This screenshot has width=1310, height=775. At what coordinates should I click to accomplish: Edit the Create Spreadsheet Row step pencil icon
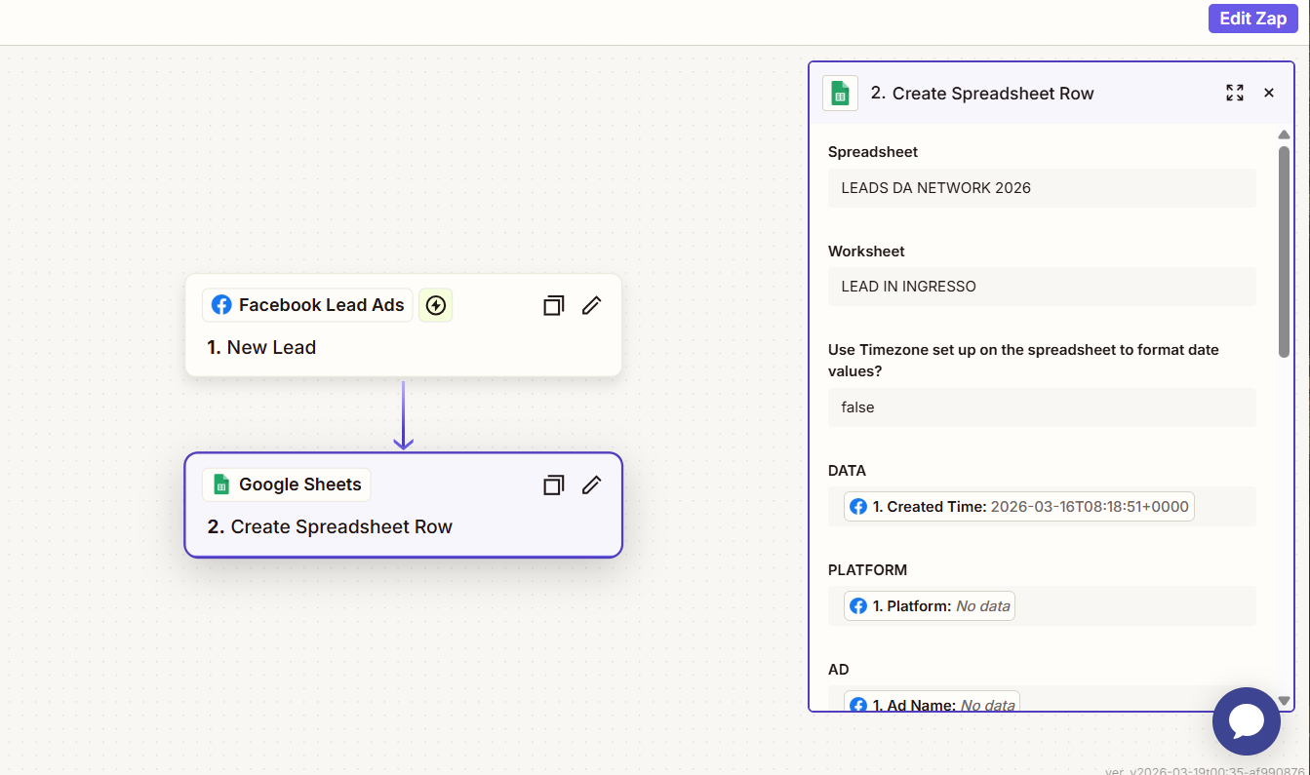(x=591, y=484)
